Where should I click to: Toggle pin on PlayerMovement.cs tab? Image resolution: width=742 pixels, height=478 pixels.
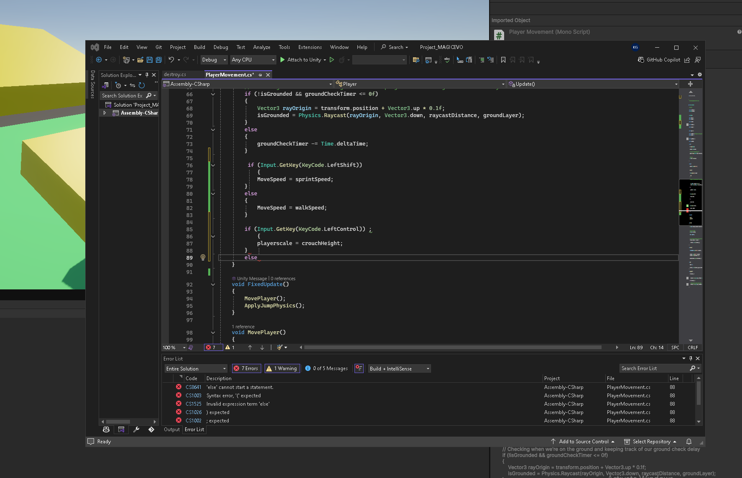click(x=260, y=75)
